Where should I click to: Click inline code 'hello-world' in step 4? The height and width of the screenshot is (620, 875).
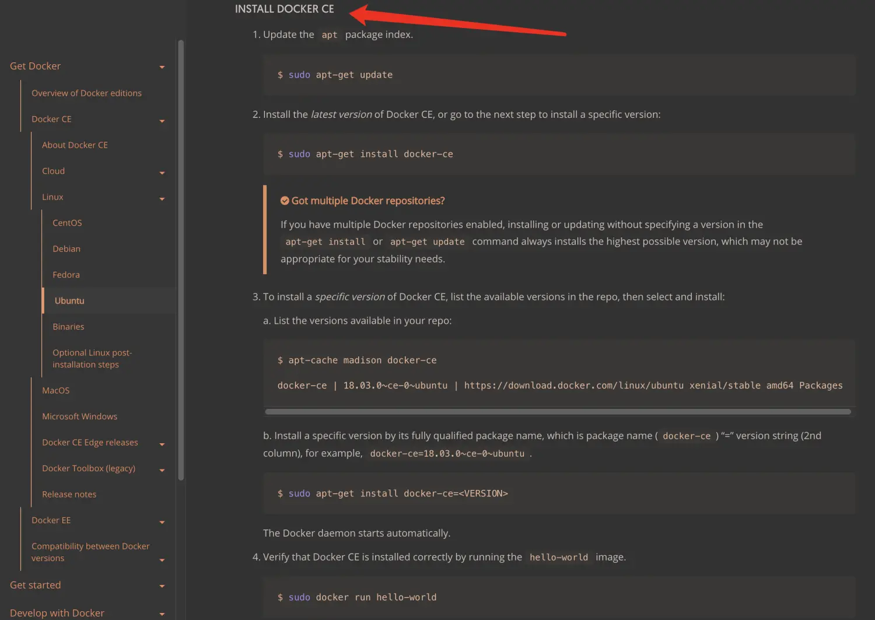click(x=559, y=558)
